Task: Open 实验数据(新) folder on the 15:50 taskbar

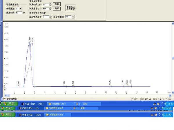Action: click(57, 108)
